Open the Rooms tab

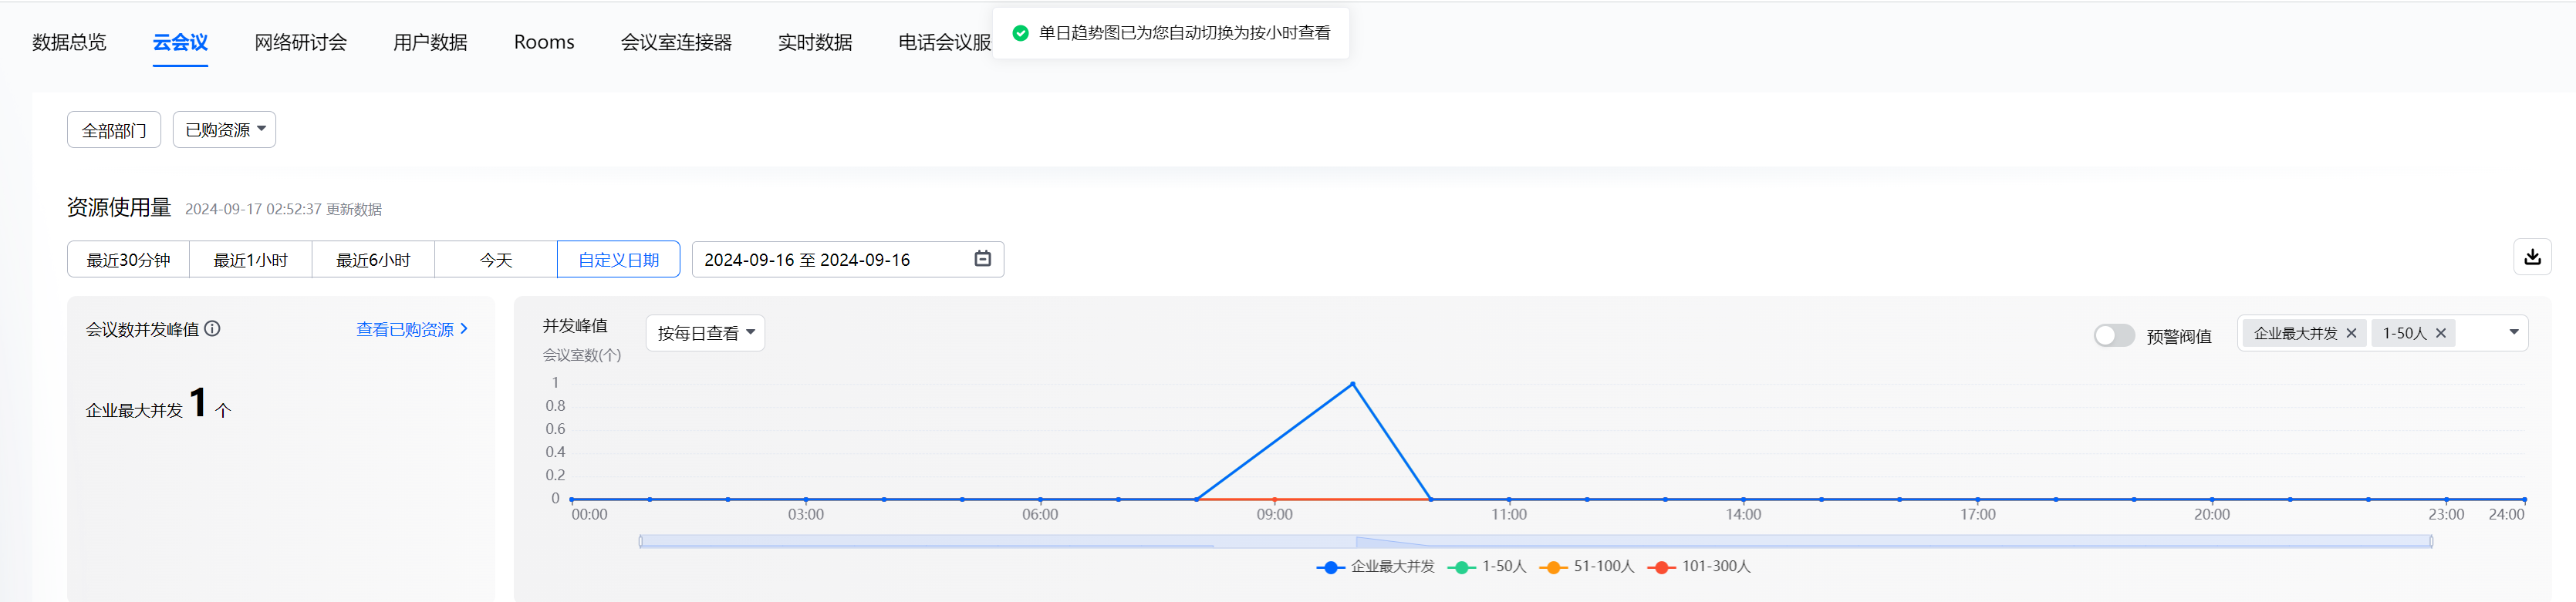pyautogui.click(x=544, y=42)
